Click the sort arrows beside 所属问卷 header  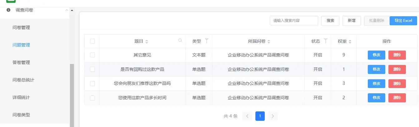269,42
